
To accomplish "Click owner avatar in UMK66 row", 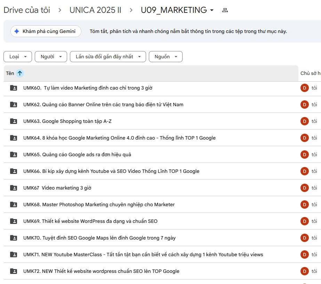I will tap(304, 171).
